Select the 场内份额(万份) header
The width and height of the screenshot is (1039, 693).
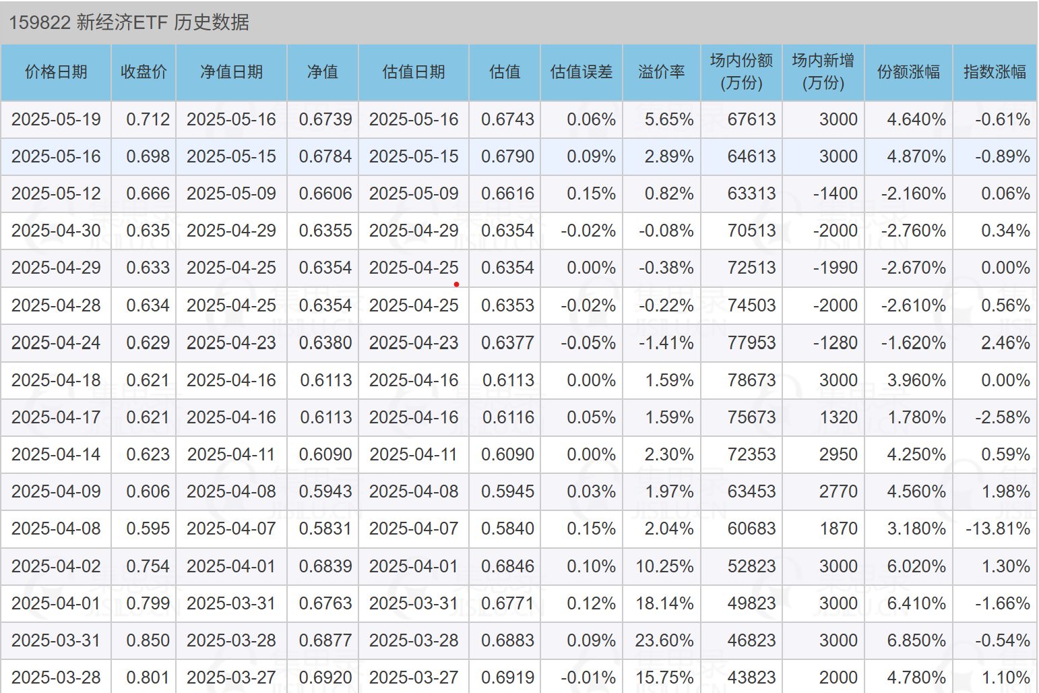[x=741, y=72]
